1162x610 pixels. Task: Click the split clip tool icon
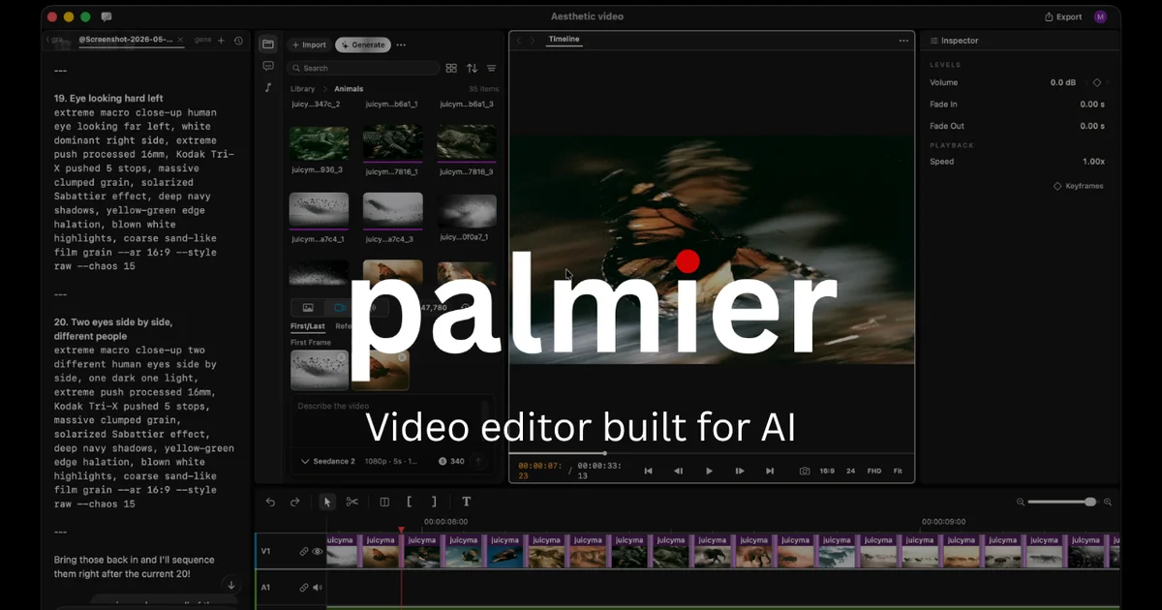[384, 502]
